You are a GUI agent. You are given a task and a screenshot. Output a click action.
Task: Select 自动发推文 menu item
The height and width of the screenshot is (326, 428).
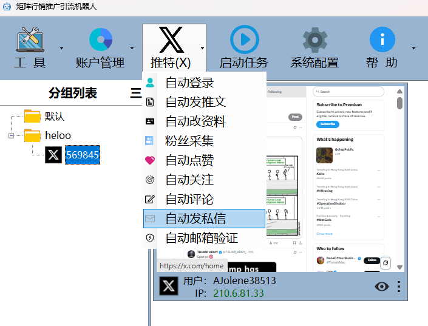(x=204, y=102)
